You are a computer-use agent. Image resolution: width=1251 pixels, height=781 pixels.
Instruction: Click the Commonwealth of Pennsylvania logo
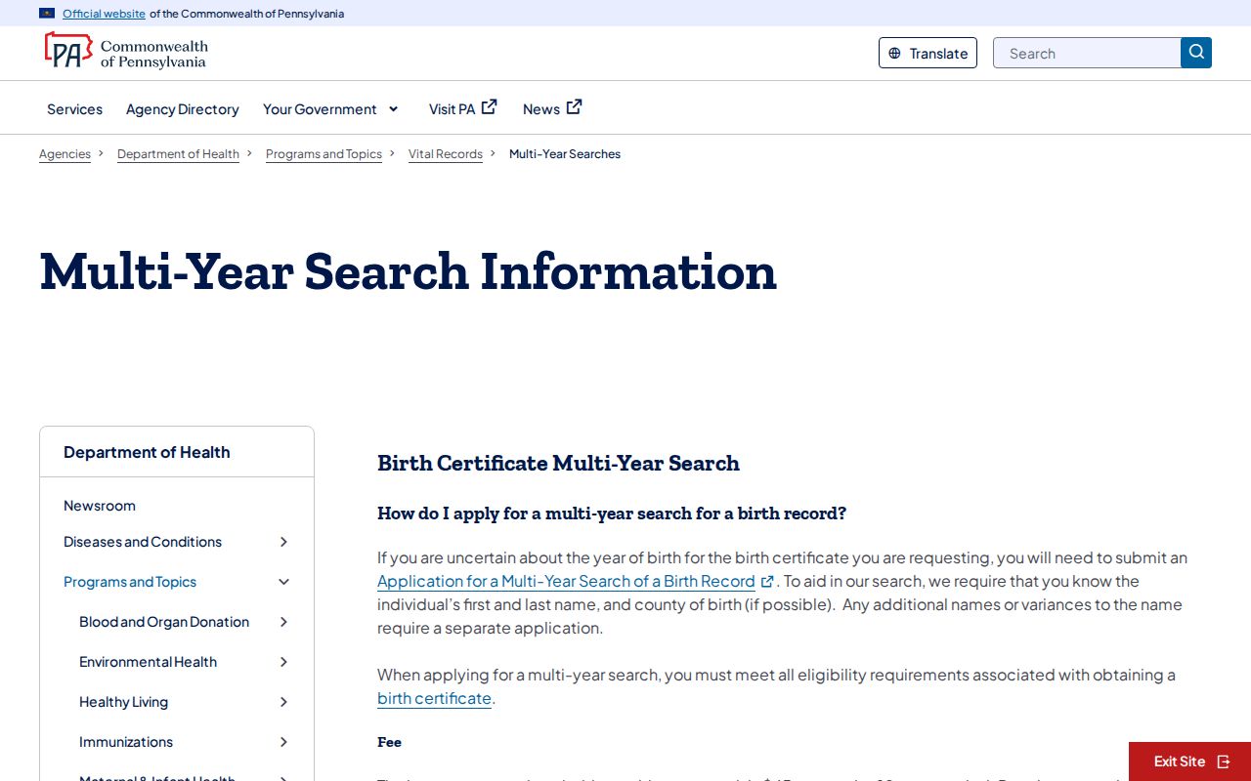click(126, 51)
